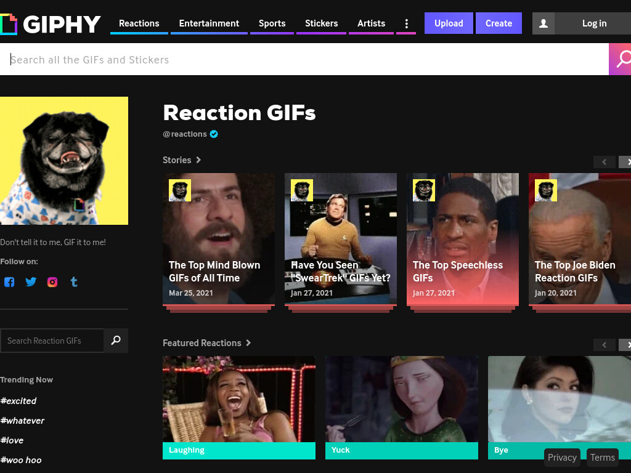The height and width of the screenshot is (473, 631).
Task: Click pug avatar on Mind Blown story card
Action: click(x=180, y=190)
